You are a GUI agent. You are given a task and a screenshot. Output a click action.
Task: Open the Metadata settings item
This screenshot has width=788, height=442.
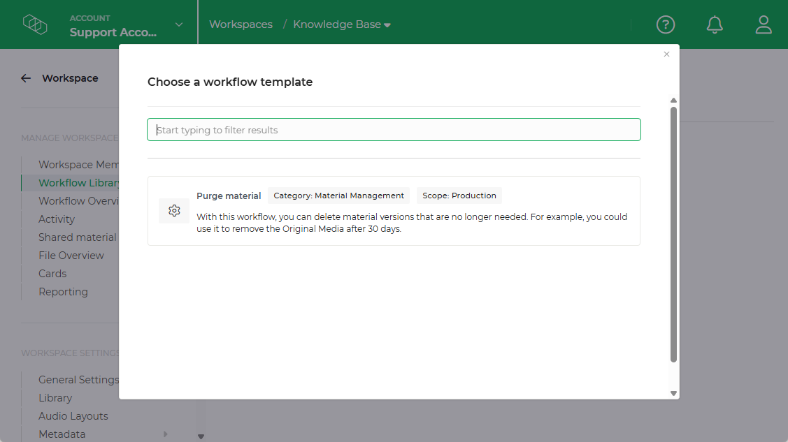62,434
